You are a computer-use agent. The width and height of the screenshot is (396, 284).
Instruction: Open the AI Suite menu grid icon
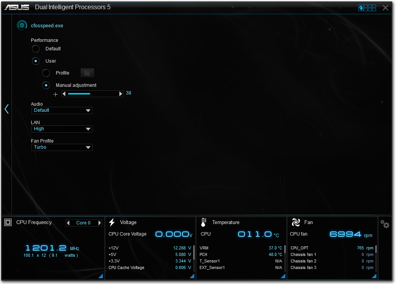pyautogui.click(x=367, y=8)
